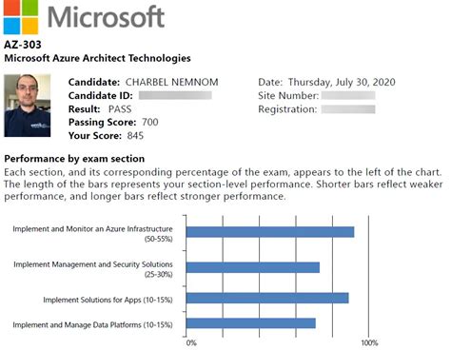The height and width of the screenshot is (350, 451).
Task: Click the passing score value 700
Action: coord(150,122)
